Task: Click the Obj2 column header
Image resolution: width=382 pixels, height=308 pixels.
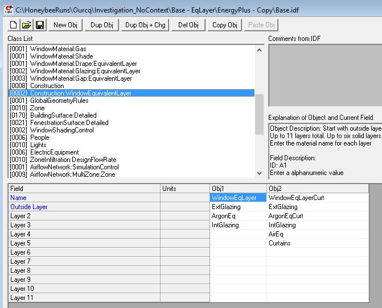Action: tap(318, 189)
